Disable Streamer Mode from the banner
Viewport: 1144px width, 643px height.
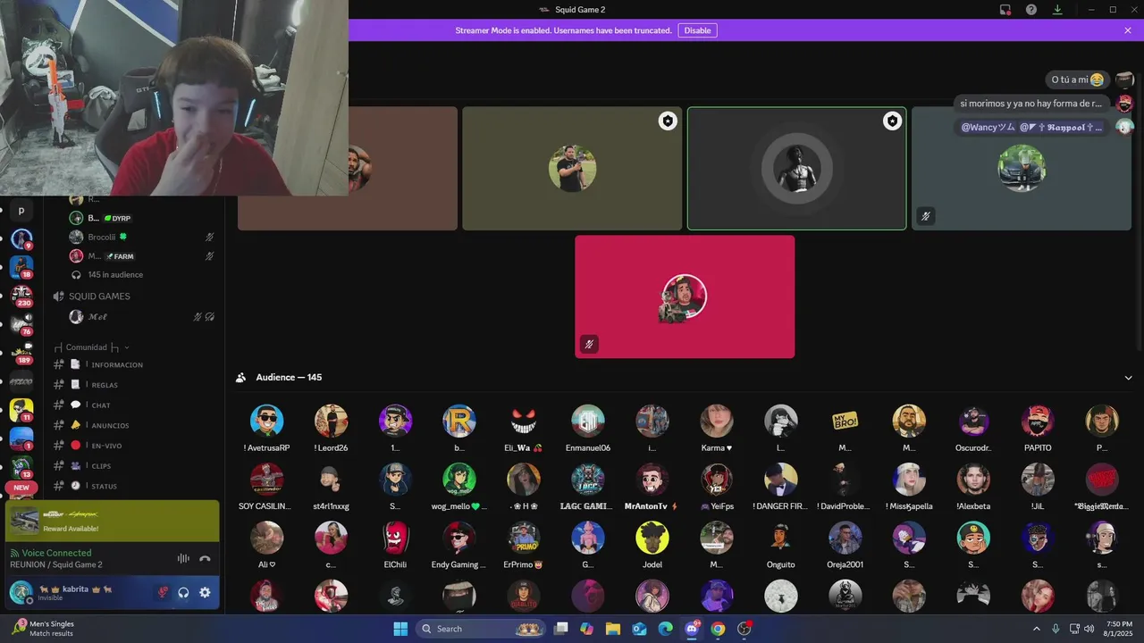tap(697, 30)
